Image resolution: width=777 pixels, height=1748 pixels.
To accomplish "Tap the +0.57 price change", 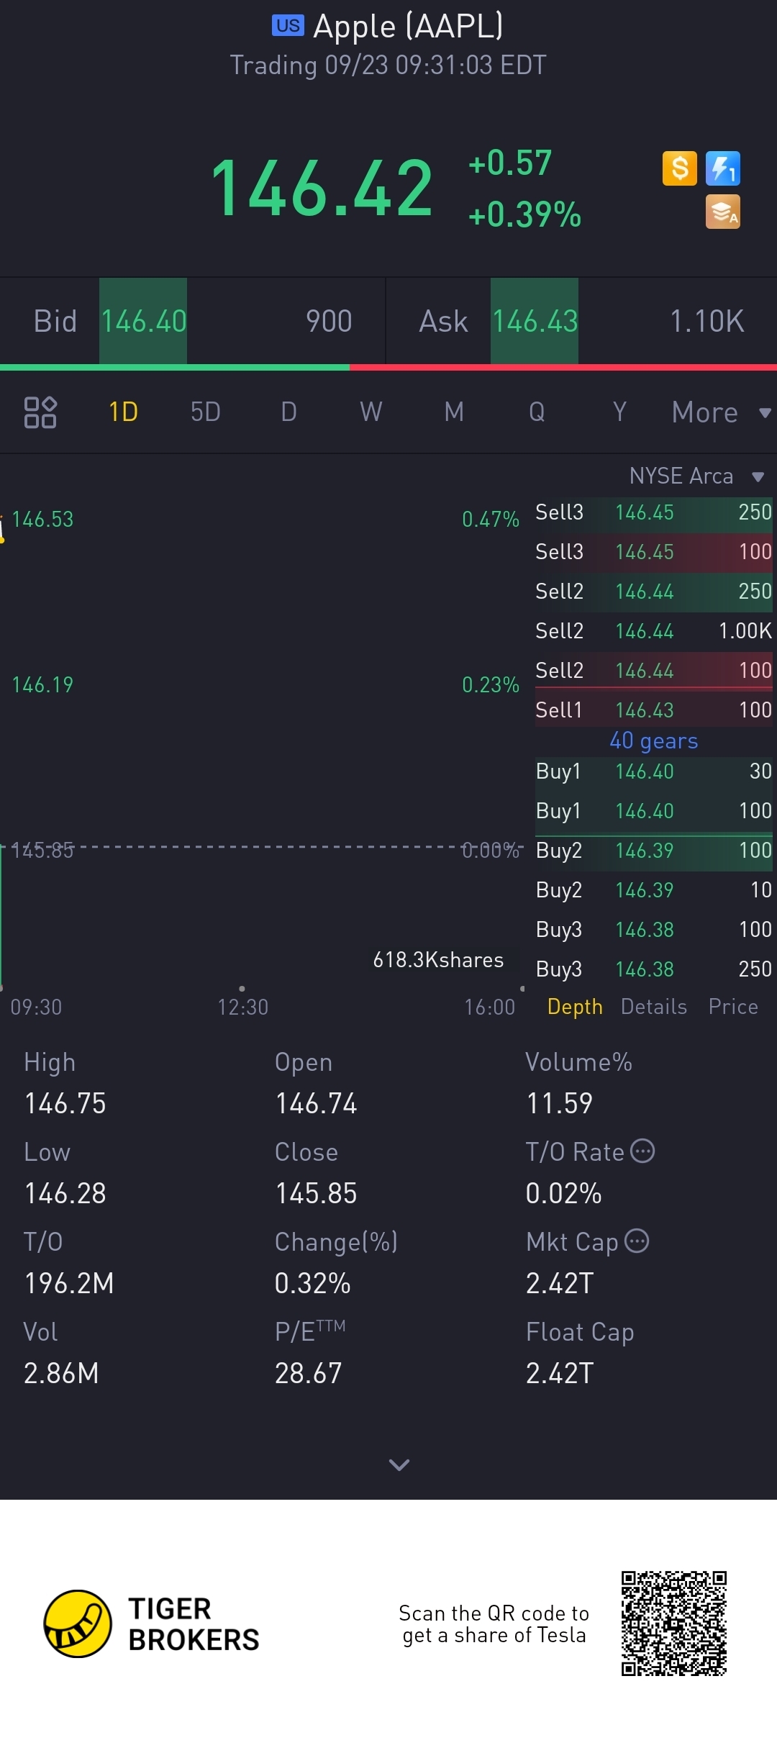I will pos(510,163).
